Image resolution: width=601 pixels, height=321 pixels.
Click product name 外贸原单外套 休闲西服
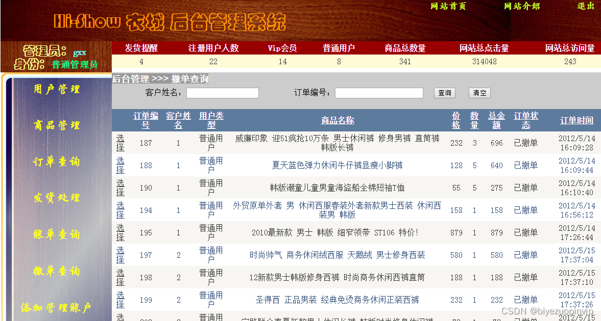tap(338, 210)
